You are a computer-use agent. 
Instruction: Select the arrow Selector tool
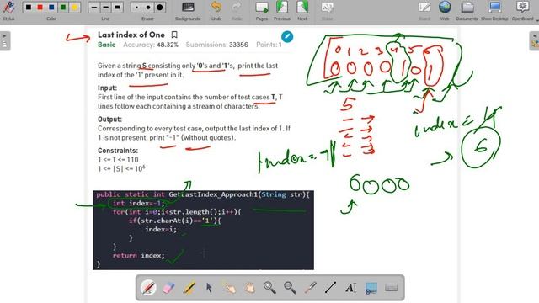(209, 288)
